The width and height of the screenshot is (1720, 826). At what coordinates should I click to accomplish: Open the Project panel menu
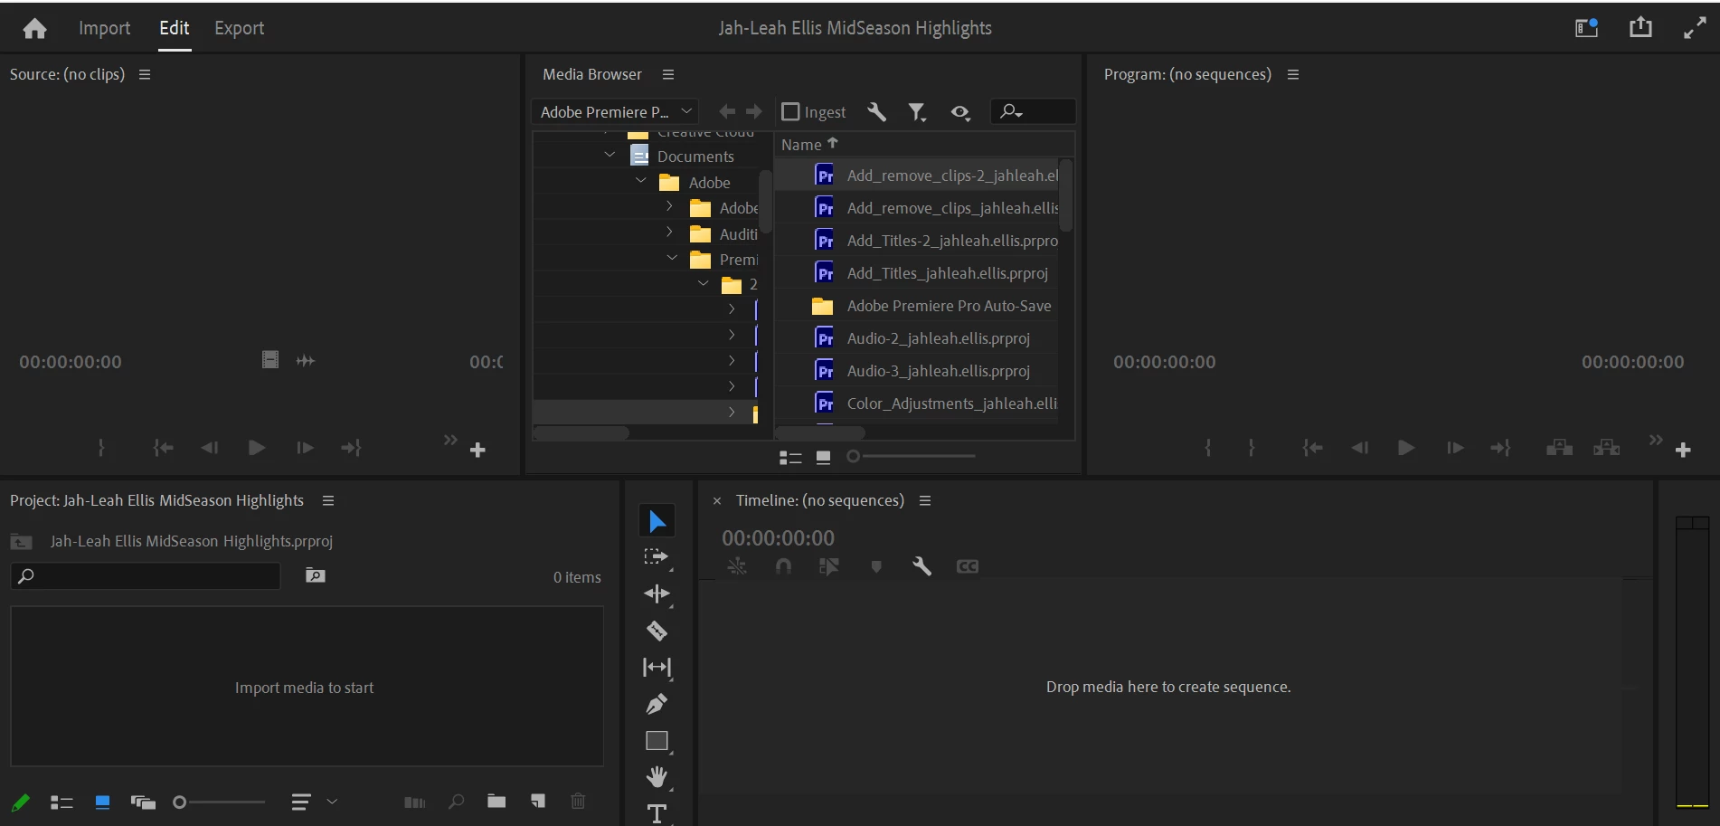click(x=328, y=500)
